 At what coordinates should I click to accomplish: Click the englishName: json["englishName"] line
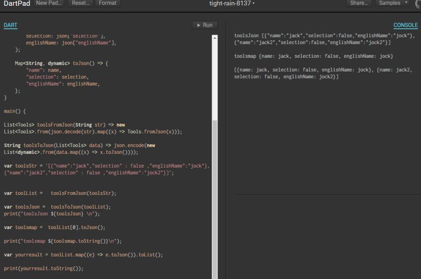point(71,43)
